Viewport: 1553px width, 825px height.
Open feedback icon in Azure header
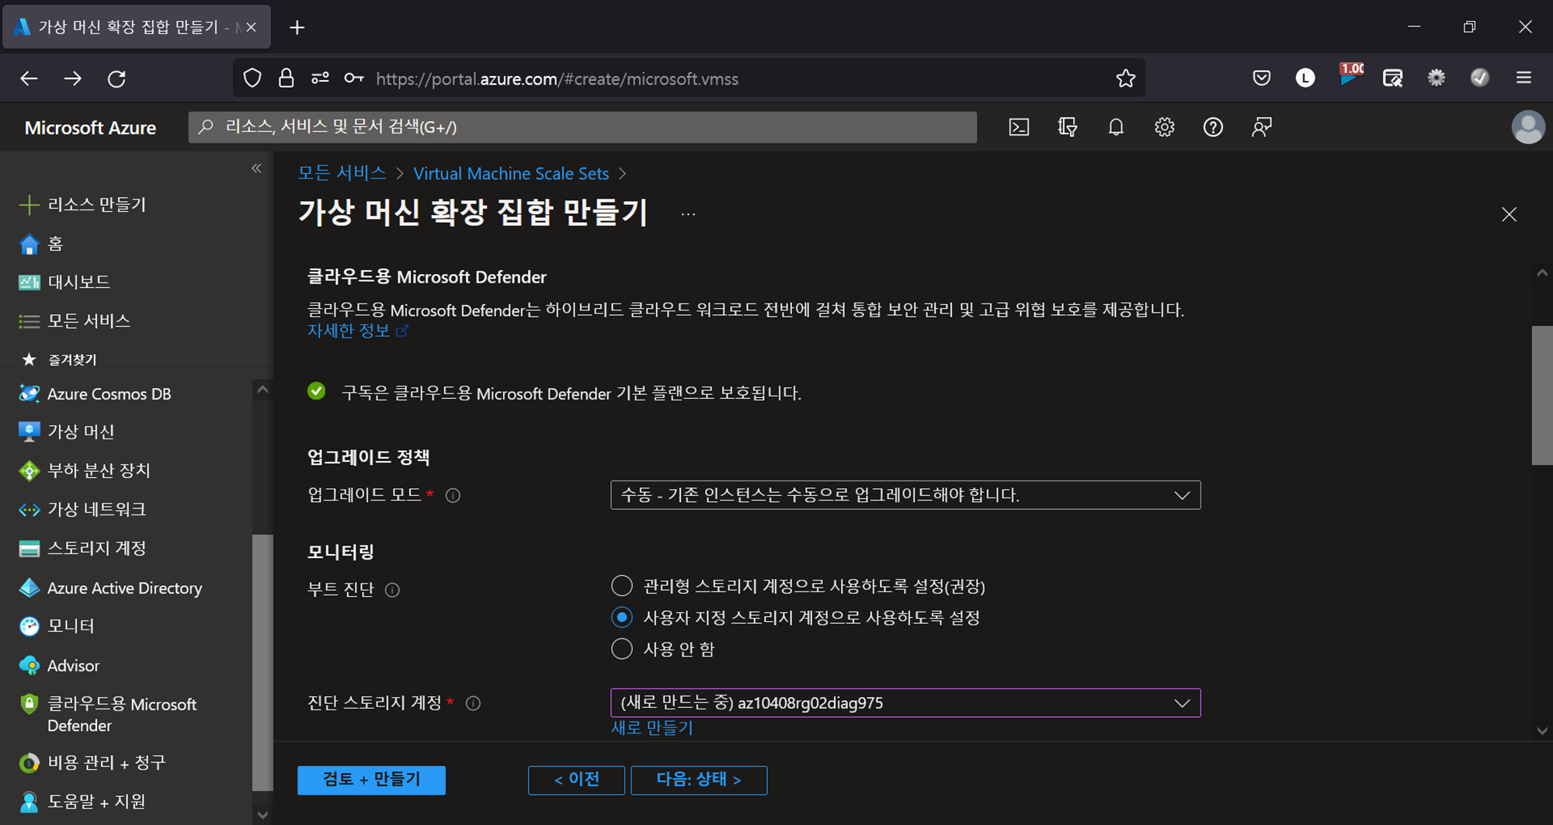[x=1262, y=127]
